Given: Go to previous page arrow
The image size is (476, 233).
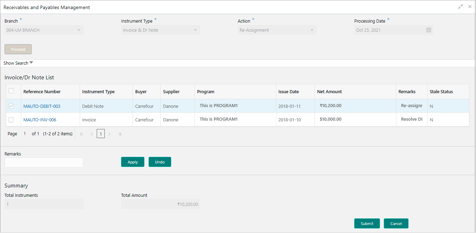Looking at the screenshot, I should pos(92,134).
